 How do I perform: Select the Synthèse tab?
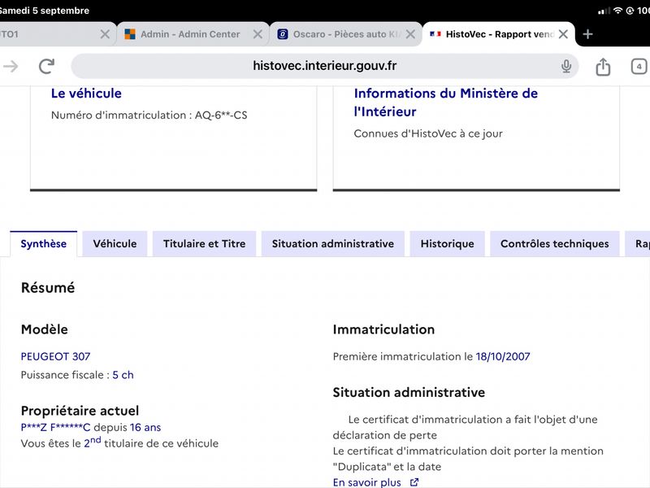point(44,243)
